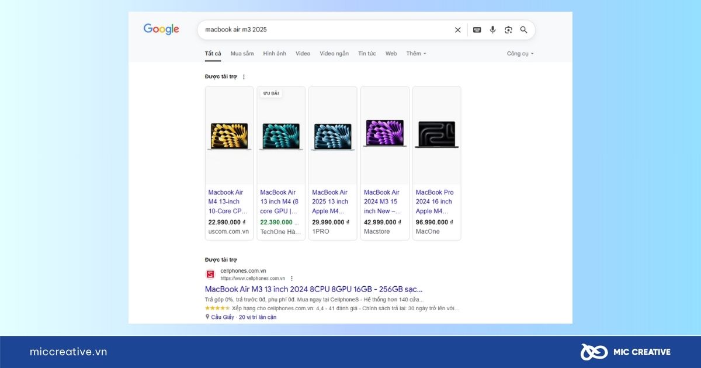Click seller name 1PRO
Viewport: 701px width, 368px height.
(321, 232)
